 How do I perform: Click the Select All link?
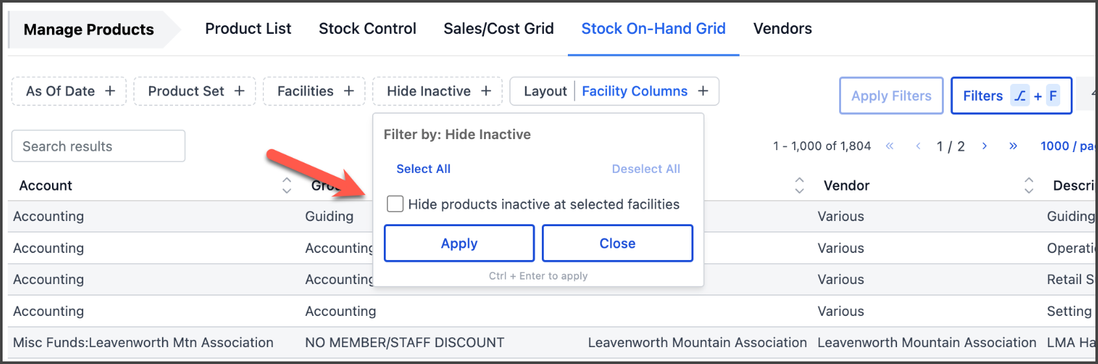(423, 169)
